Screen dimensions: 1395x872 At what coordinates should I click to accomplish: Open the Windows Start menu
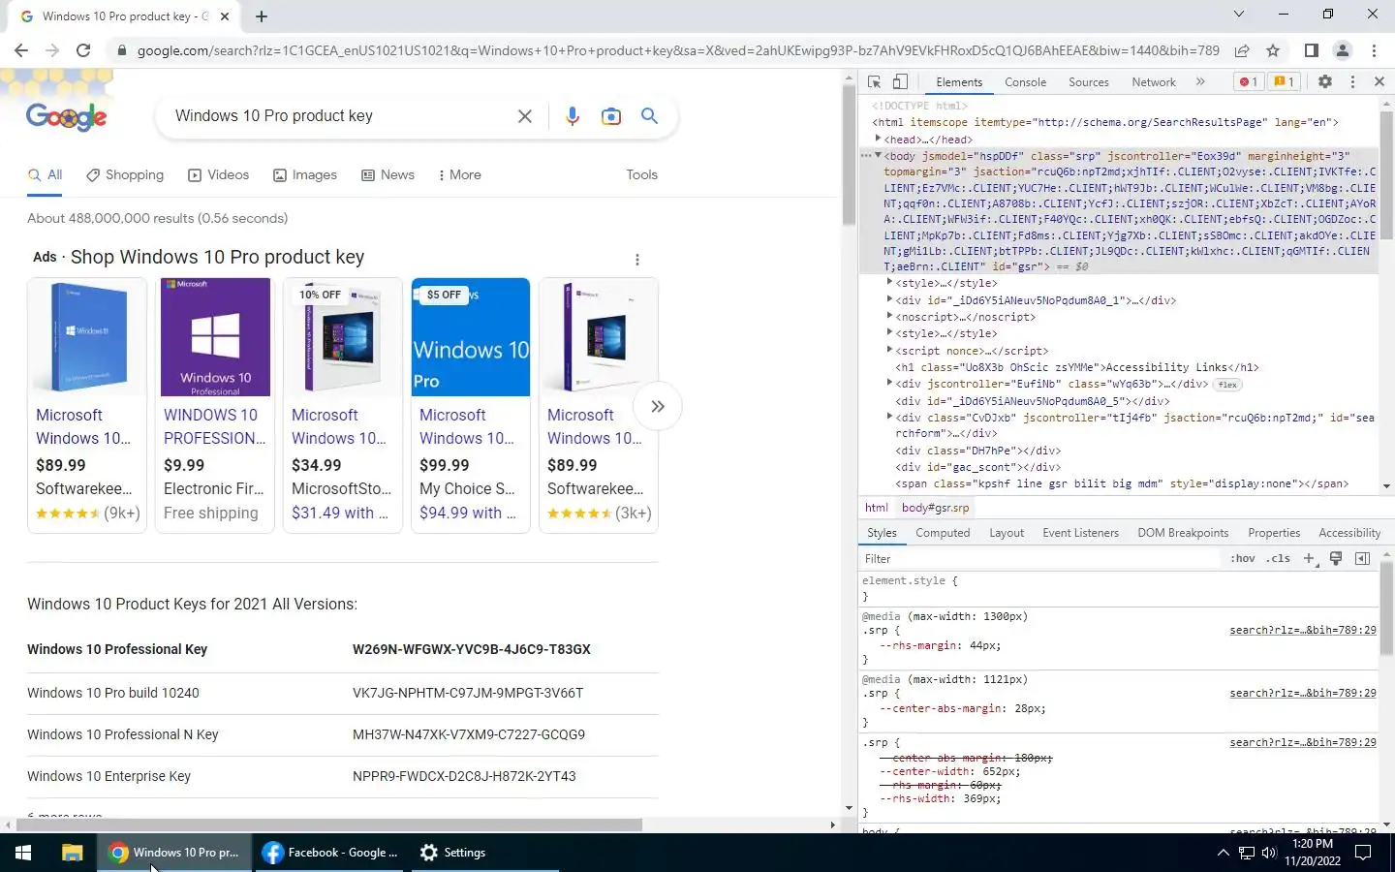(23, 853)
